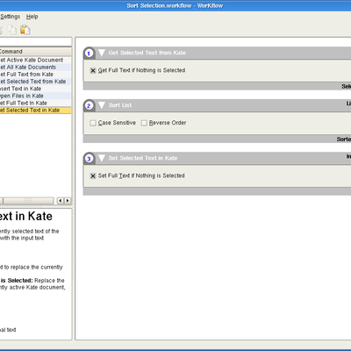Click scroll right arrow of command list

coord(68,201)
